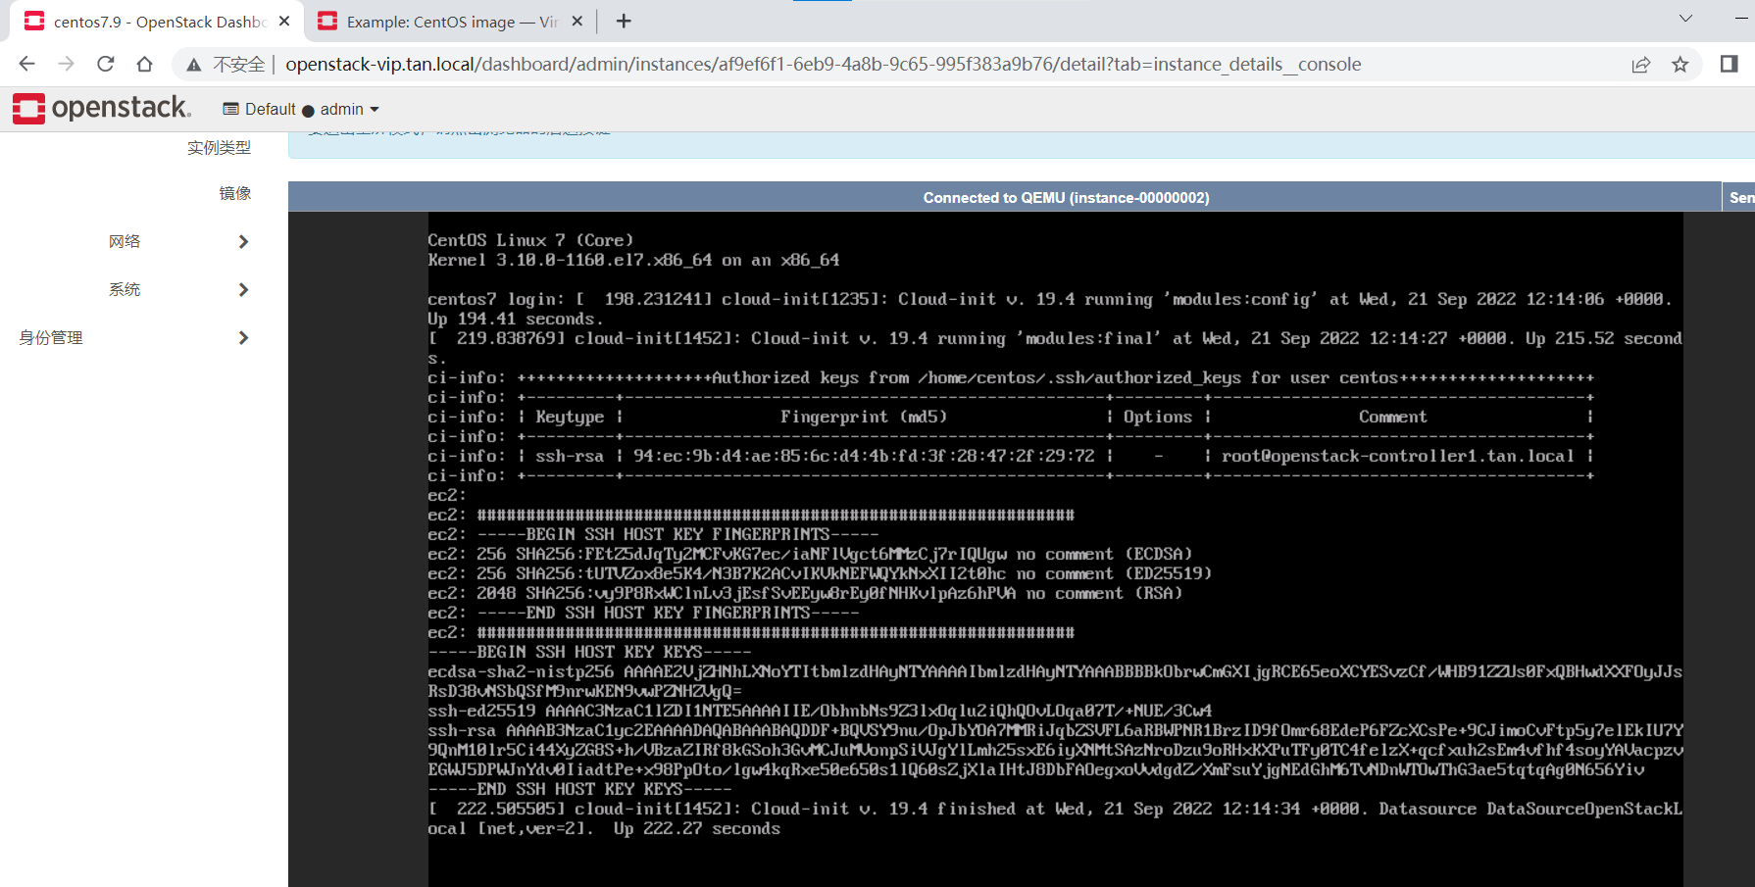Image resolution: width=1755 pixels, height=887 pixels.
Task: Click the Options column header
Action: click(x=1158, y=417)
